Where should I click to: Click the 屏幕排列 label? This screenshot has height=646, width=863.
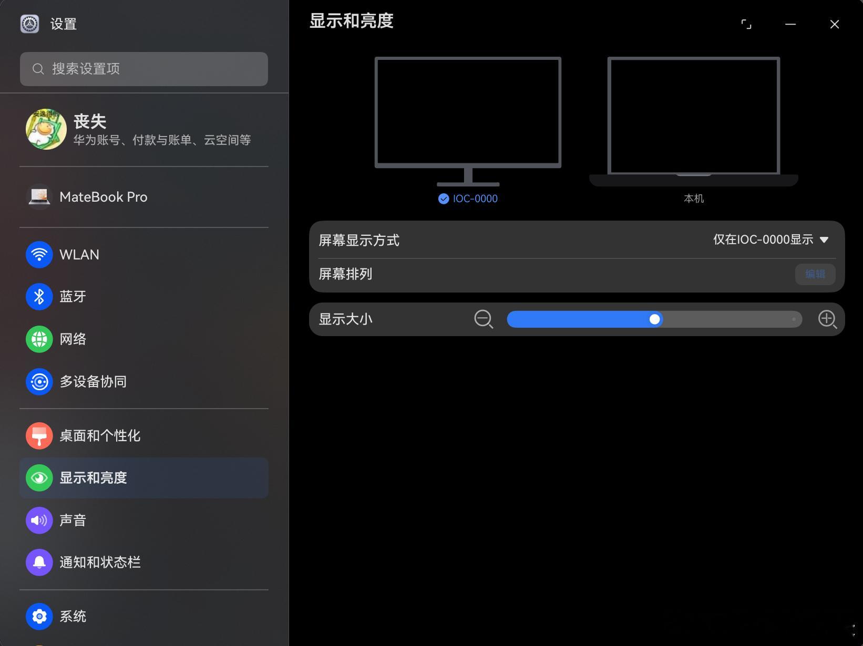(345, 274)
